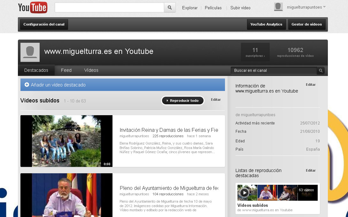
Task: Click the Reproducir todo button
Action: coord(183,101)
